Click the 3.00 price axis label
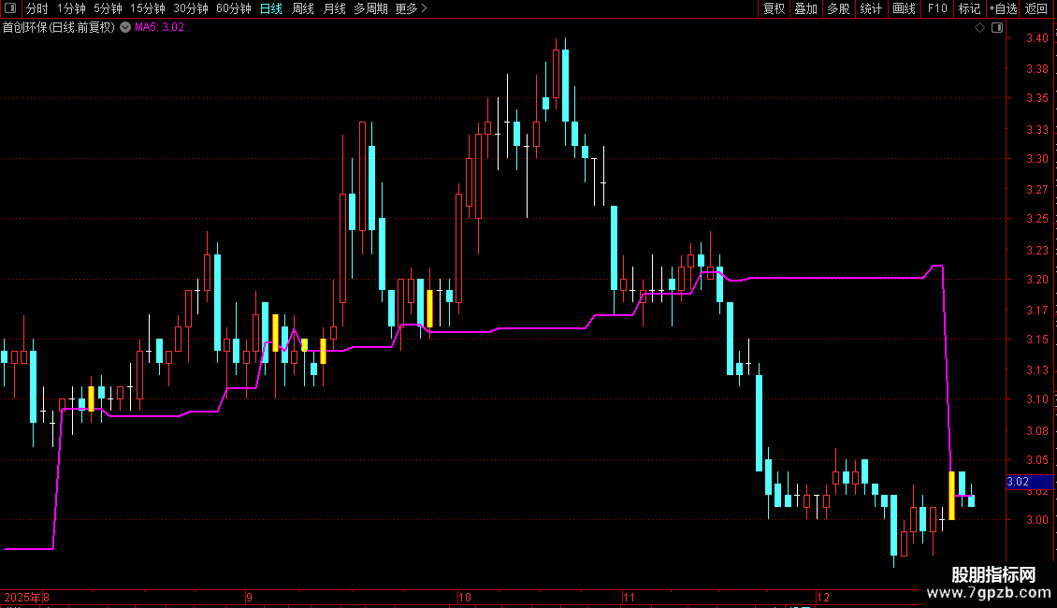1057x608 pixels. click(1036, 520)
